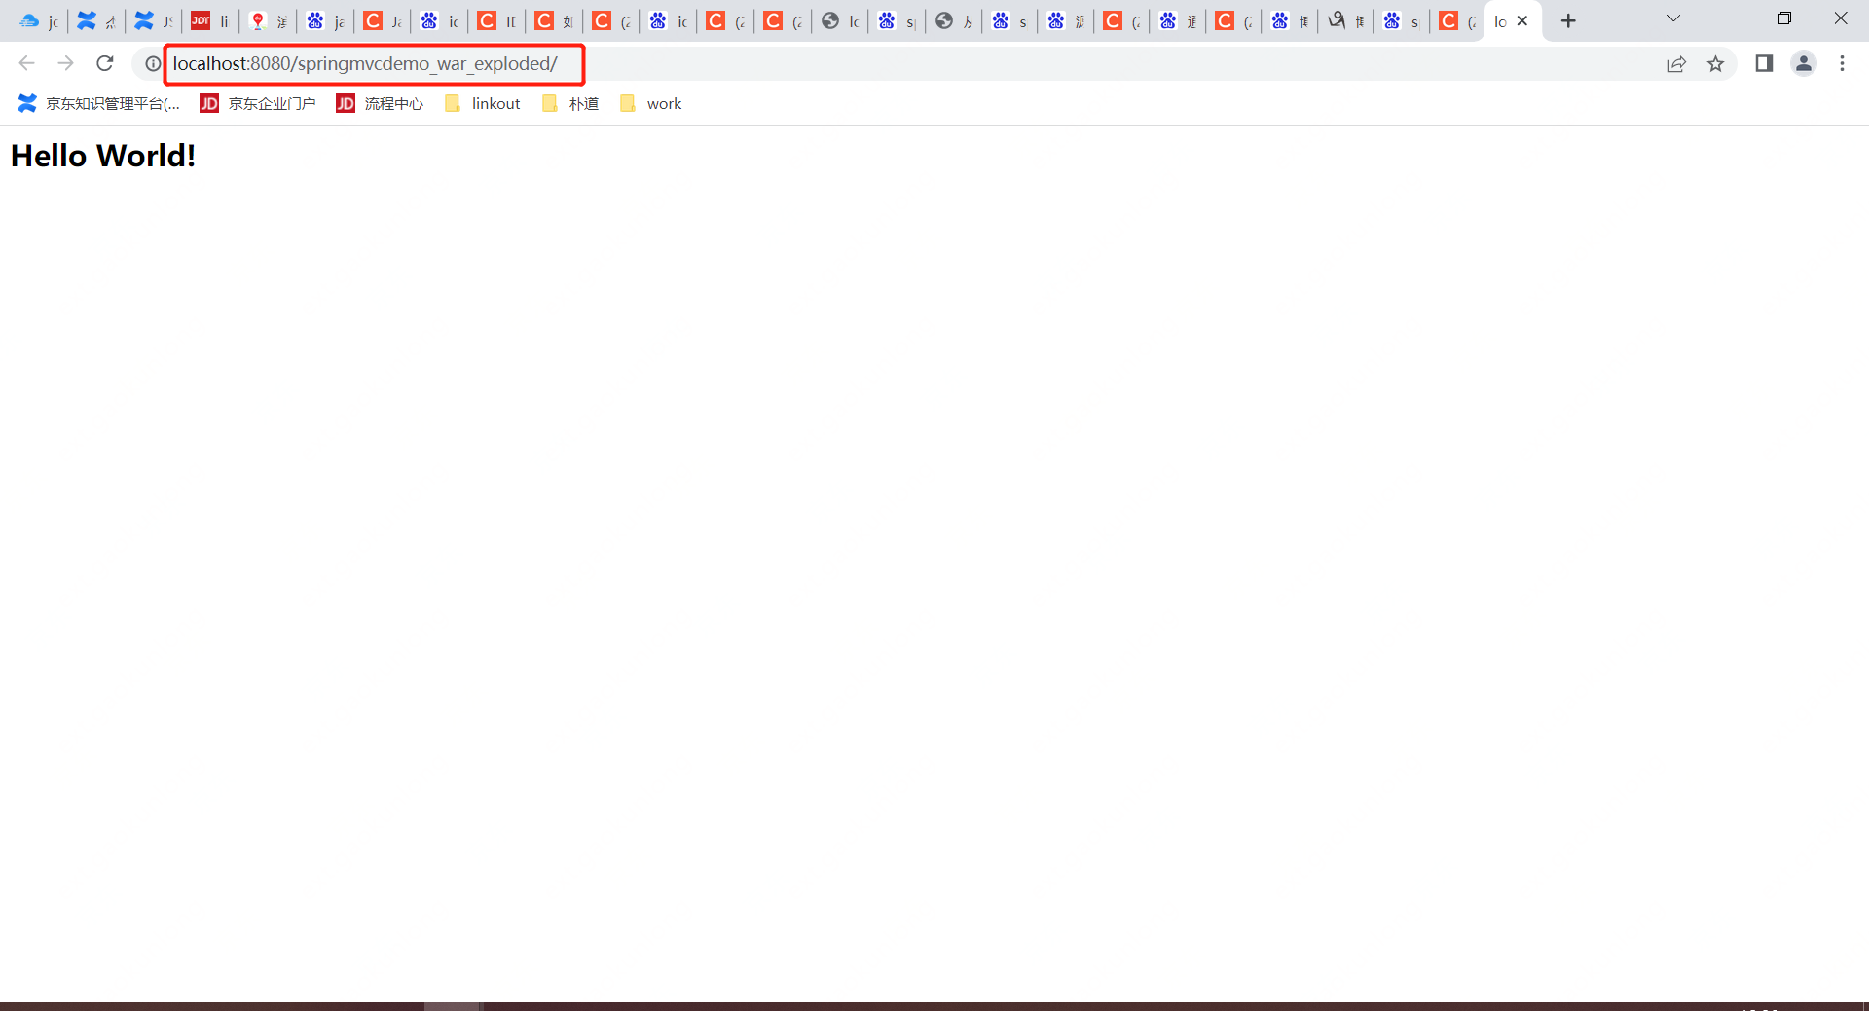Open the 朴道 bookmark folder
The height and width of the screenshot is (1011, 1869).
coord(570,103)
